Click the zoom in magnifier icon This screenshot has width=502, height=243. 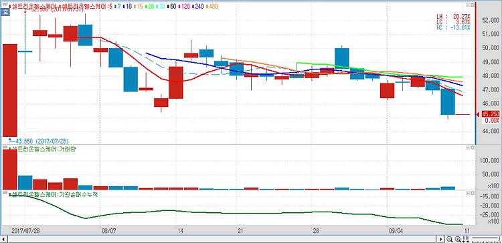click(x=458, y=239)
